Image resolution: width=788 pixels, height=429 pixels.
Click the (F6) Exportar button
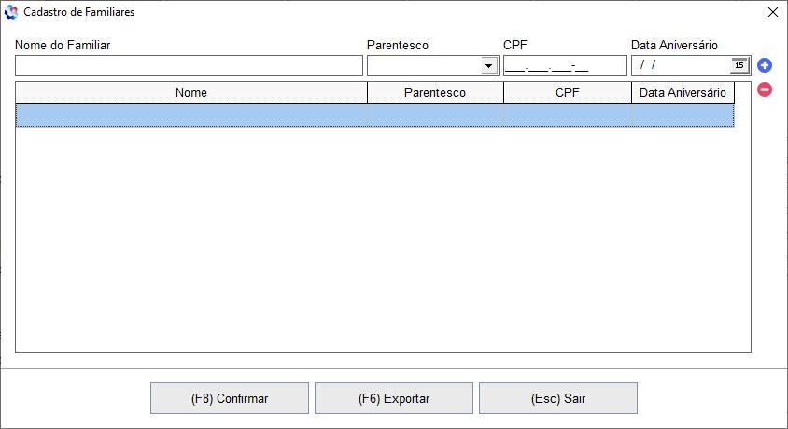click(394, 398)
